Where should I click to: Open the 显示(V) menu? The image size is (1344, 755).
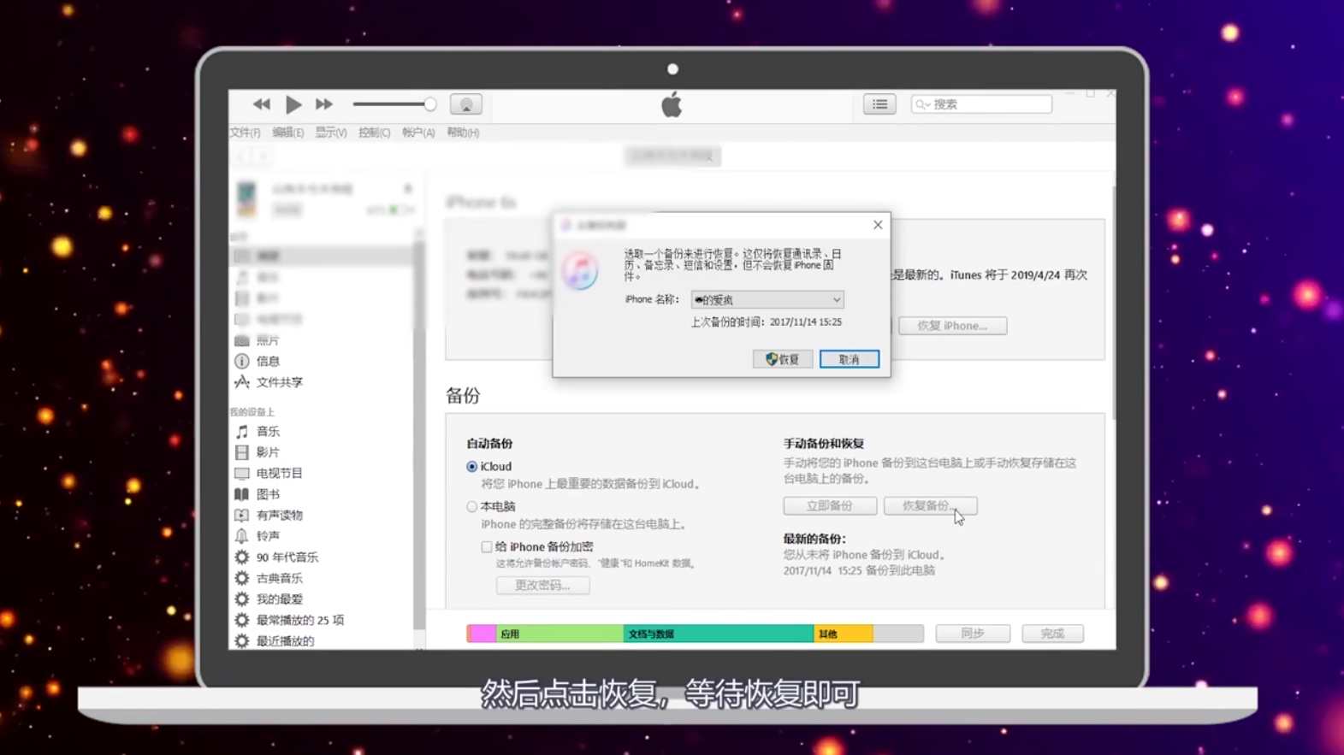331,133
